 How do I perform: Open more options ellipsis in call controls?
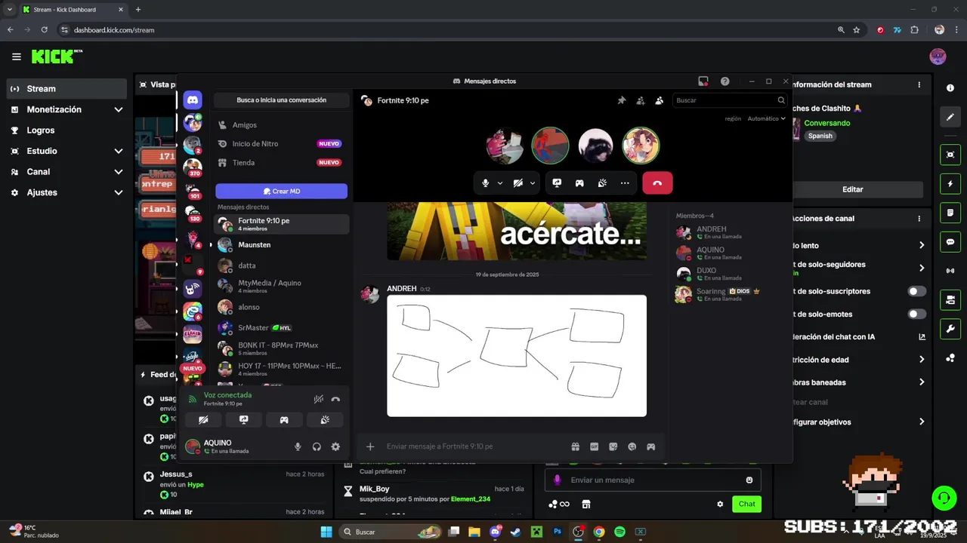tap(625, 183)
